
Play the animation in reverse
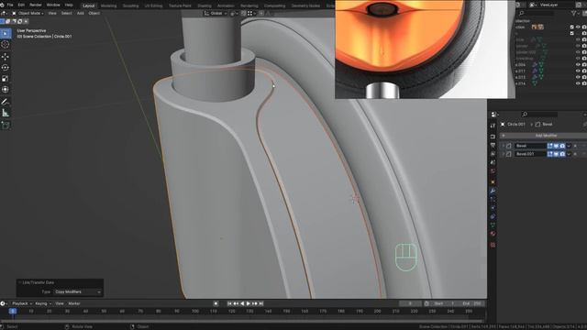click(x=242, y=303)
